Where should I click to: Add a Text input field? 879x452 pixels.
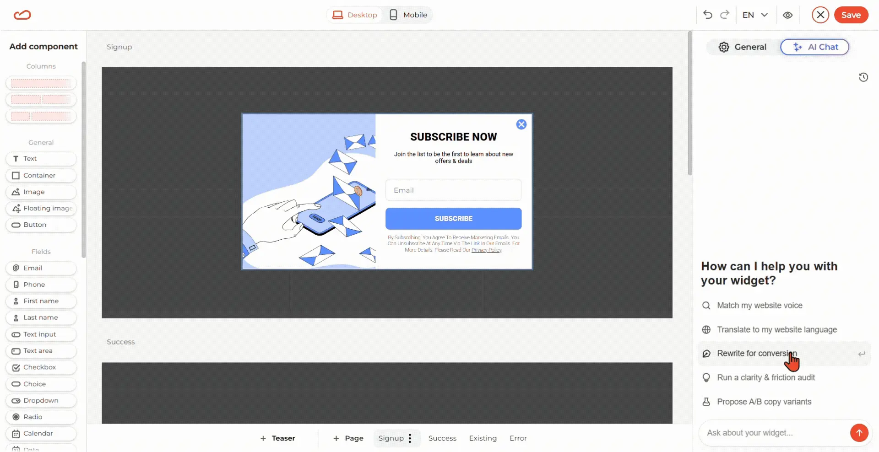pos(41,334)
